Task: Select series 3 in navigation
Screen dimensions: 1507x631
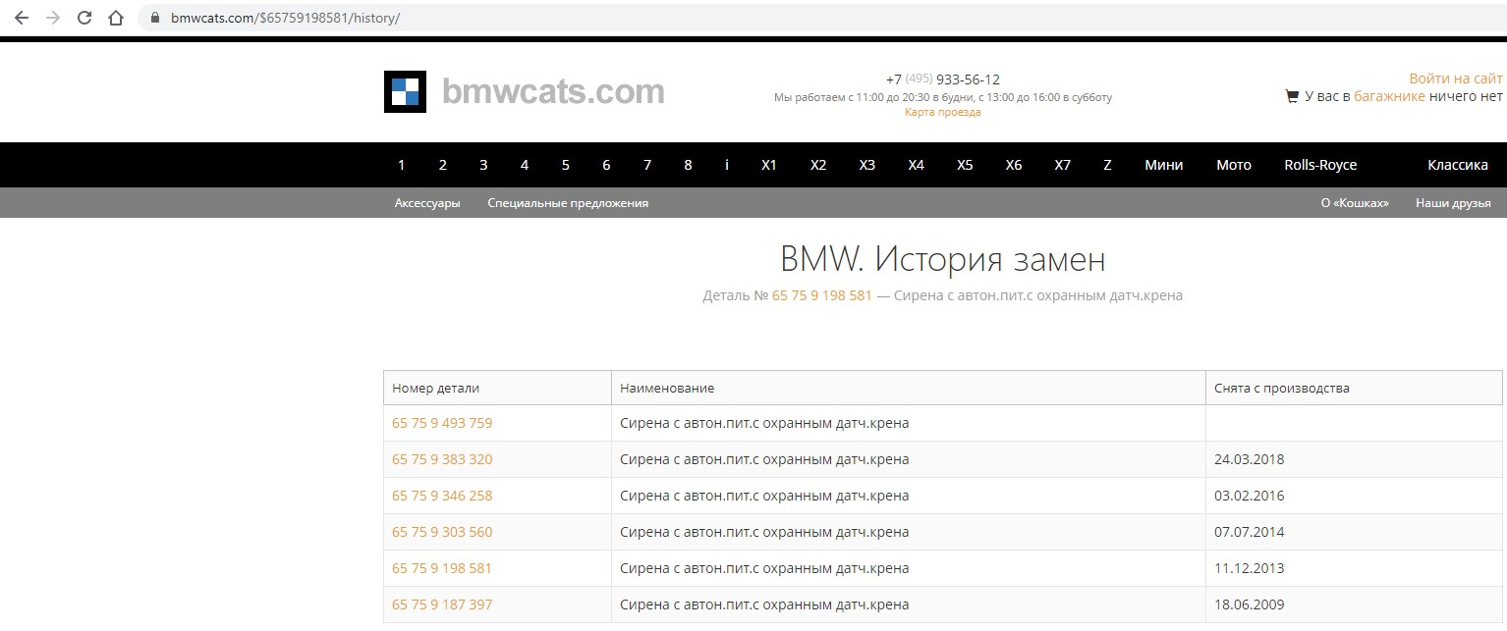Action: (483, 165)
